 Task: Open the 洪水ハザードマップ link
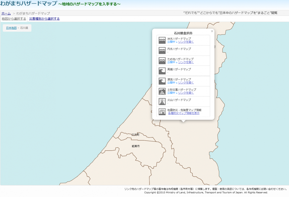(186, 42)
